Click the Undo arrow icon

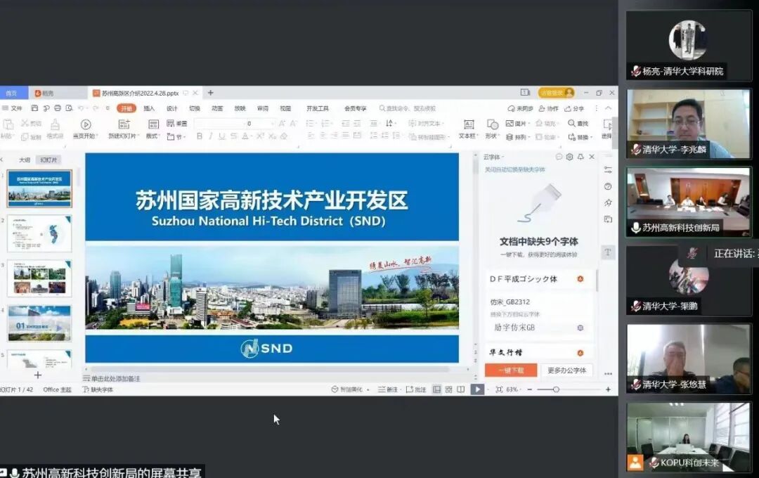(81, 108)
